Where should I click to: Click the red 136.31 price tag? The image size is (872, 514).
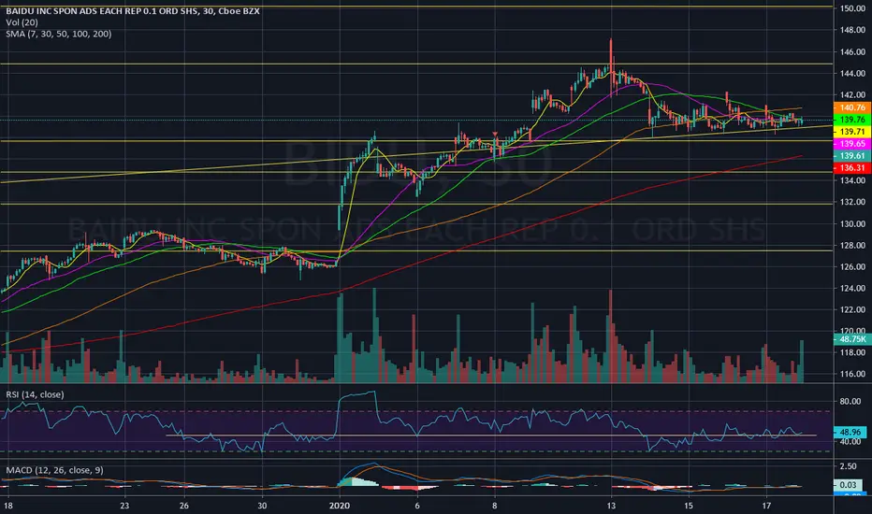point(852,168)
